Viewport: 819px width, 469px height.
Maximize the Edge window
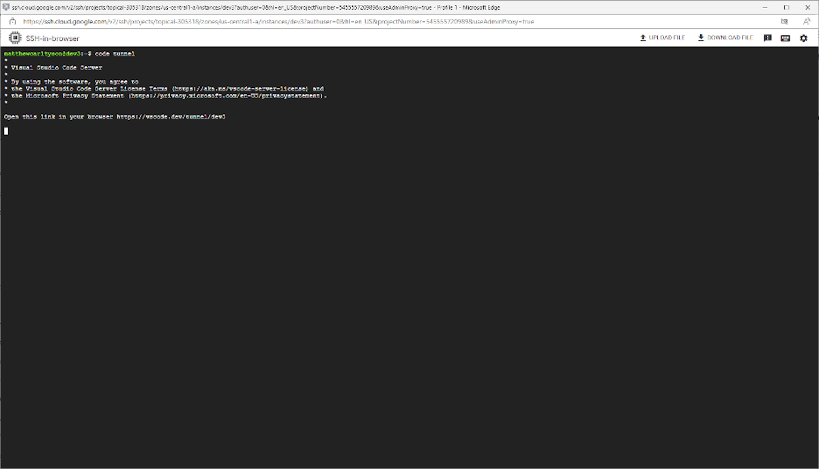pyautogui.click(x=786, y=7)
